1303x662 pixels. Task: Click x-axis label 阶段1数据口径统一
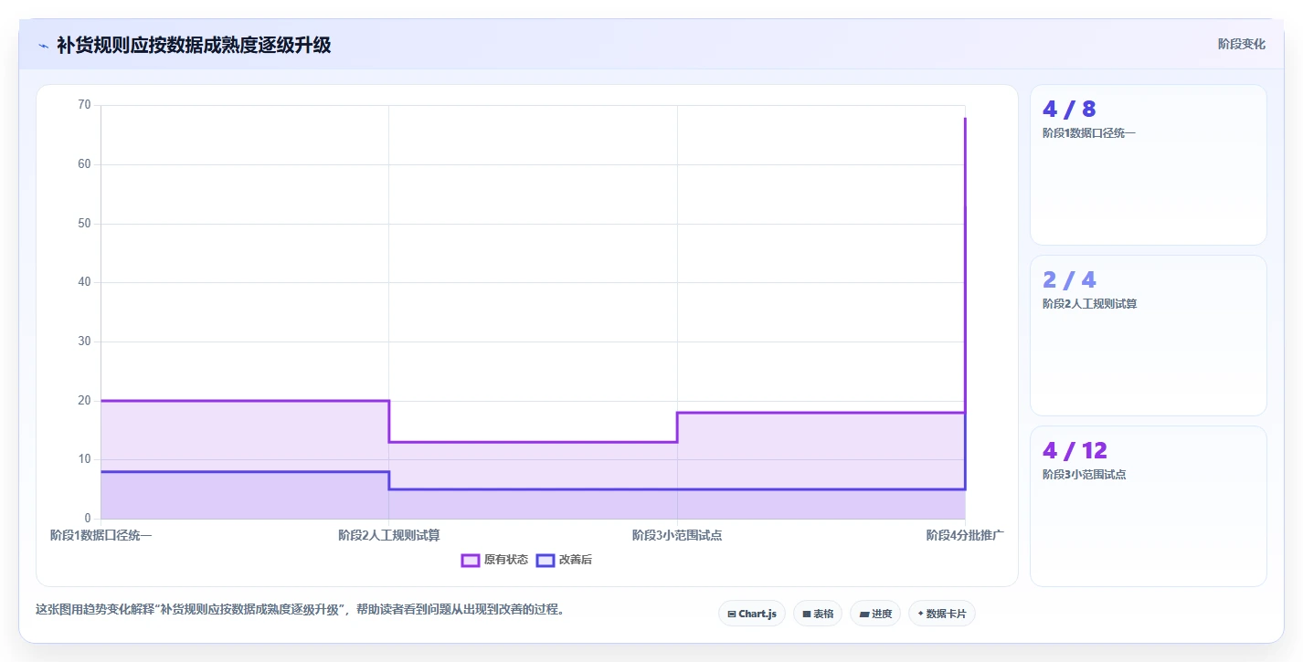[101, 535]
